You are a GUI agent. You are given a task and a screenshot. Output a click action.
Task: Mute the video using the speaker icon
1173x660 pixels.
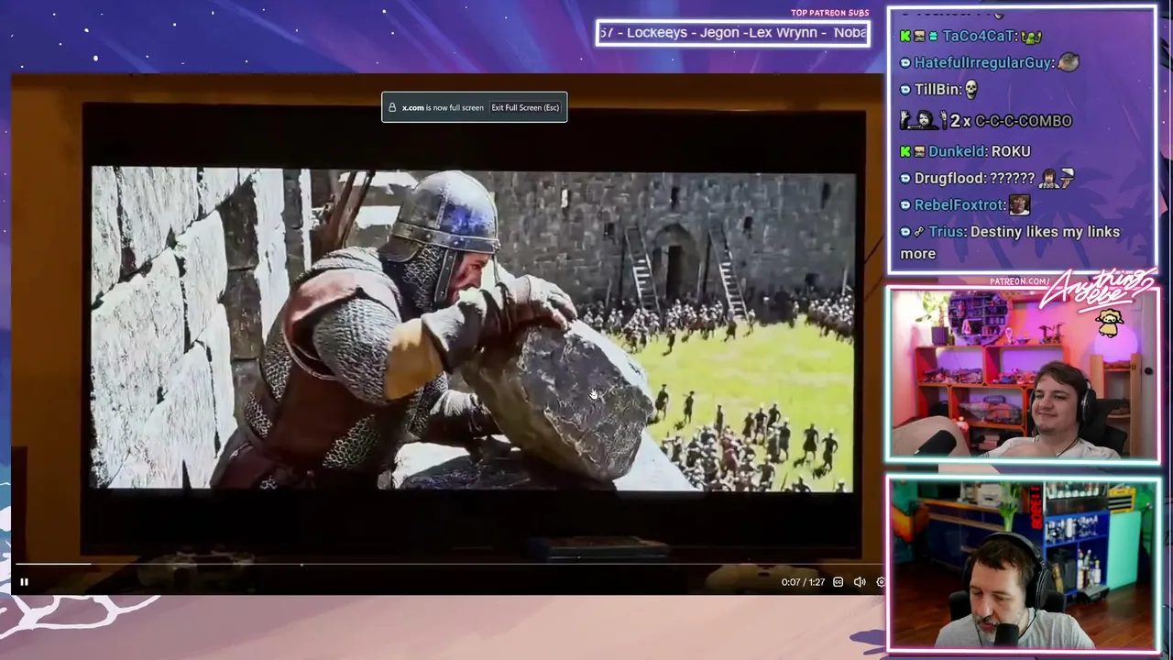[860, 582]
